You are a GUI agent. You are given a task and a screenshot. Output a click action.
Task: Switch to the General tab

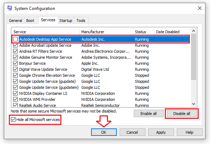pyautogui.click(x=16, y=21)
